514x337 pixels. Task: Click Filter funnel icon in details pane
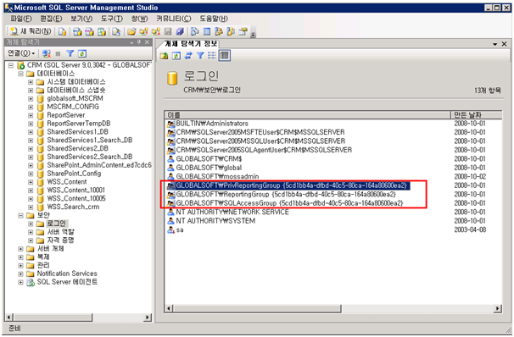pyautogui.click(x=200, y=56)
